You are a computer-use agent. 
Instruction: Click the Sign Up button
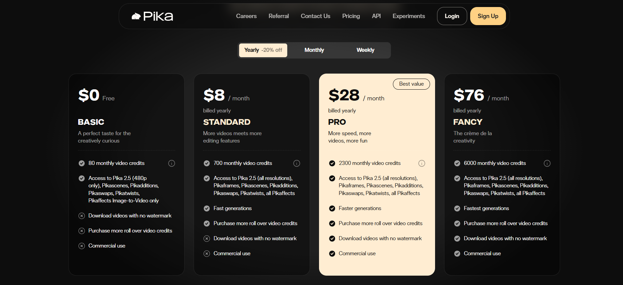coord(488,16)
